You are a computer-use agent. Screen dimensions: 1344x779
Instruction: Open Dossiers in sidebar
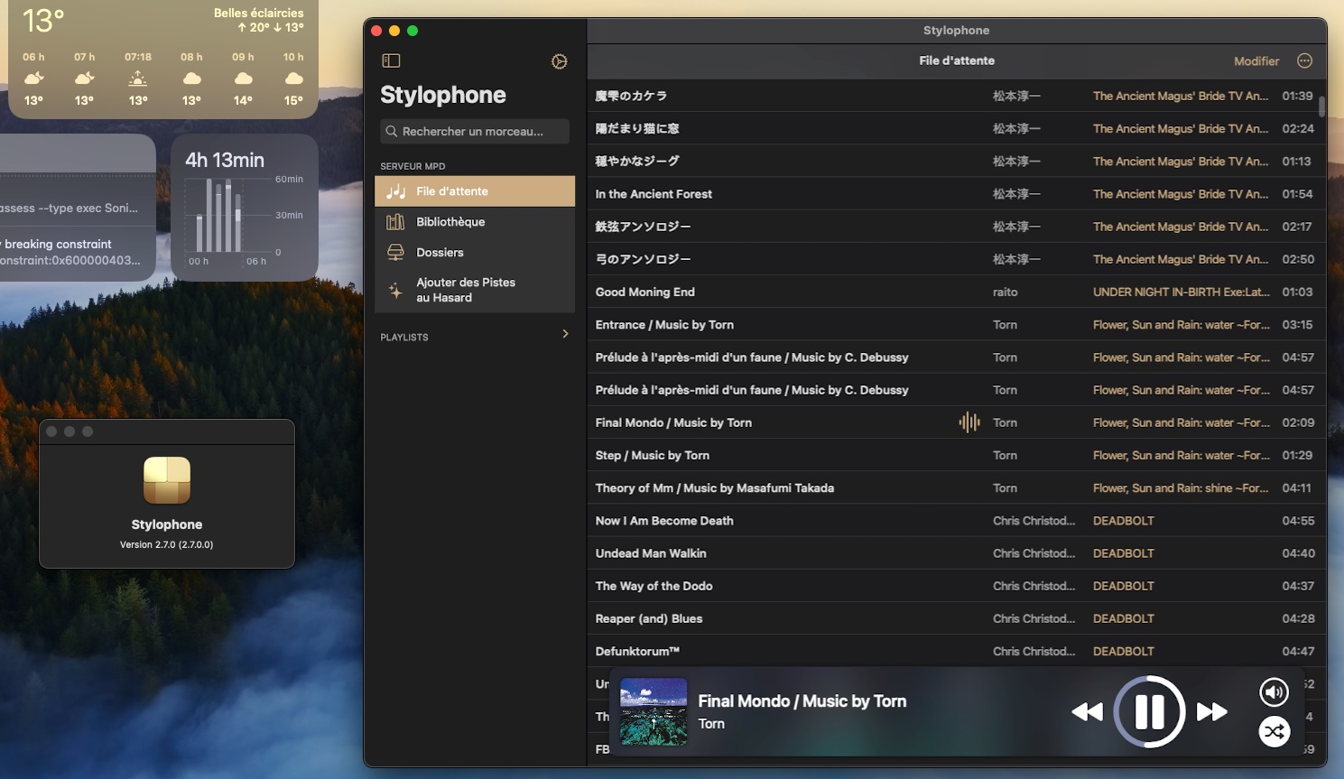(x=475, y=253)
